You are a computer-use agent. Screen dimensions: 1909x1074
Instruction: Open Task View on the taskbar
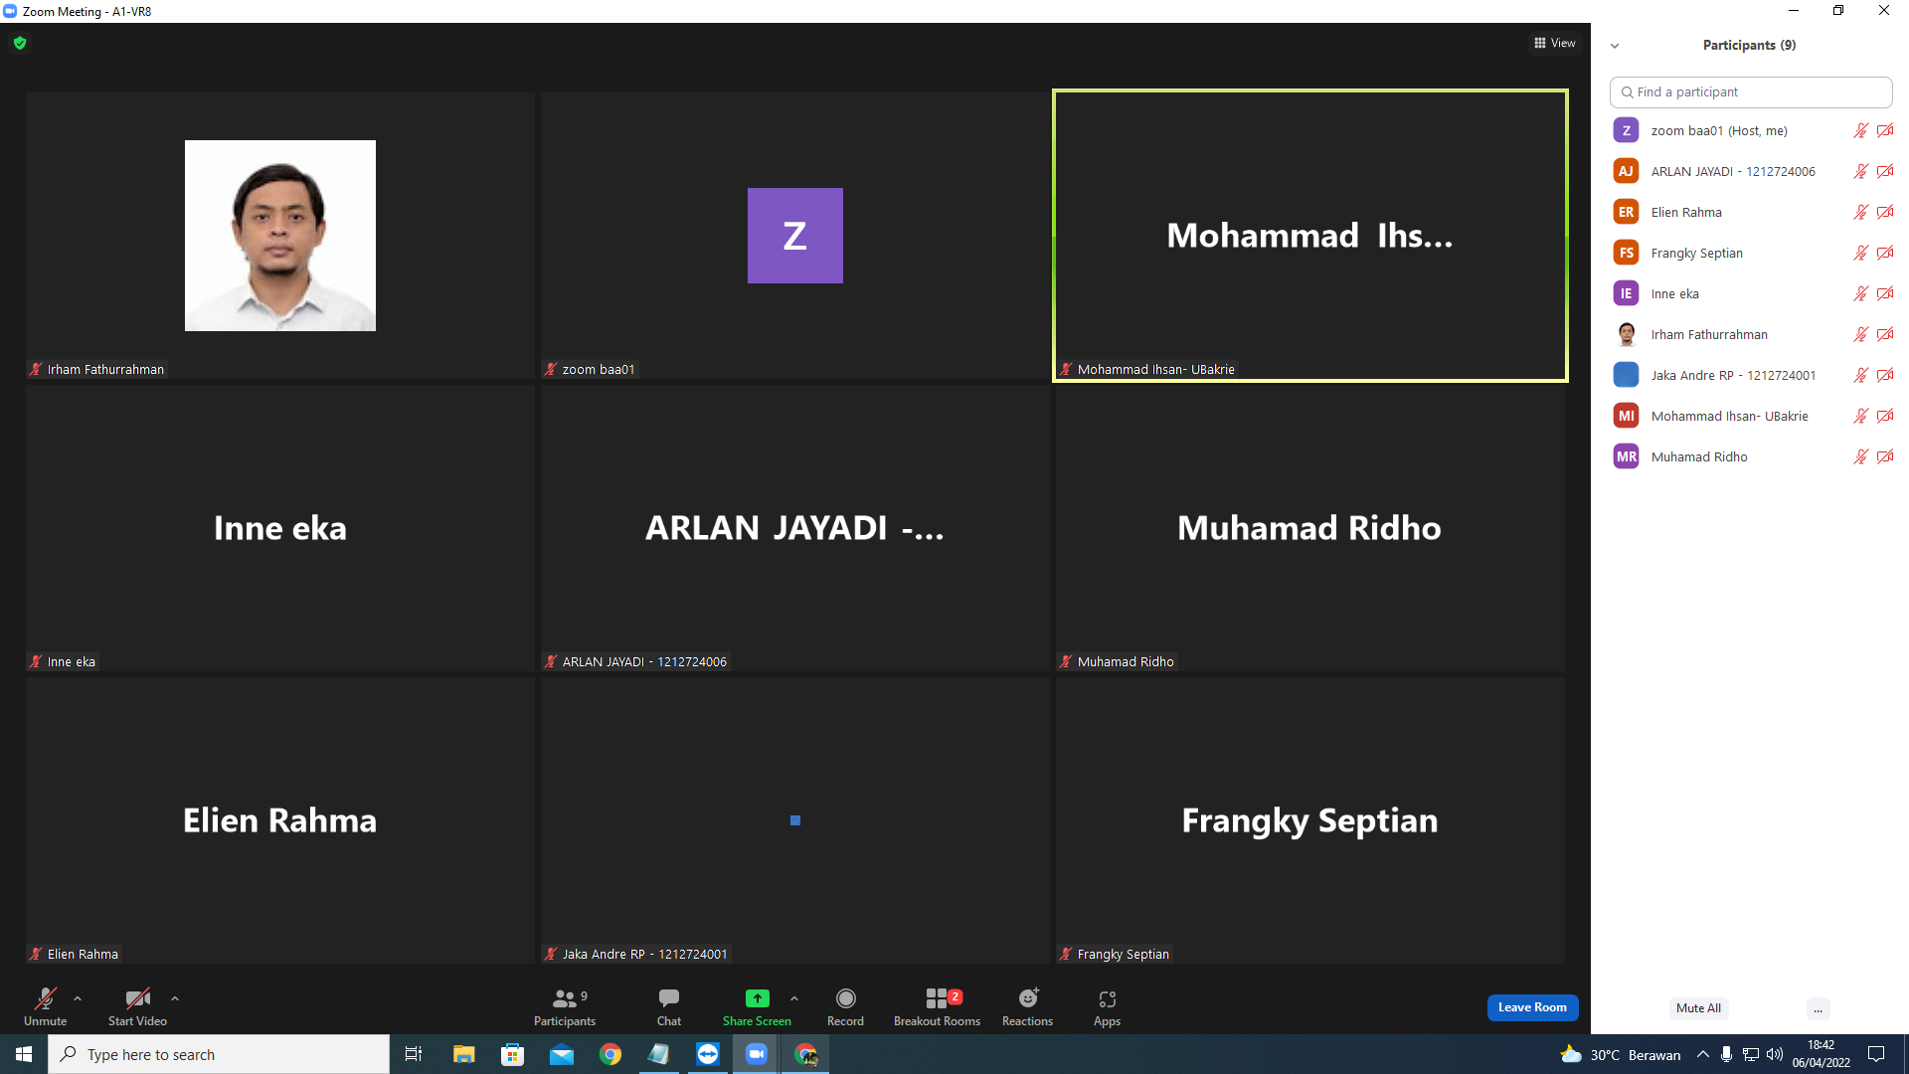[x=414, y=1054]
